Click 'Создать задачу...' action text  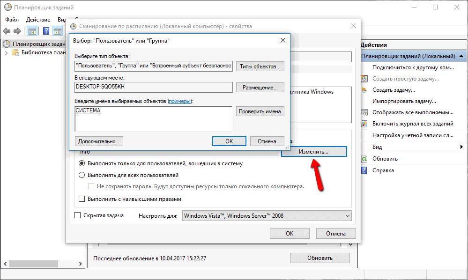394,90
